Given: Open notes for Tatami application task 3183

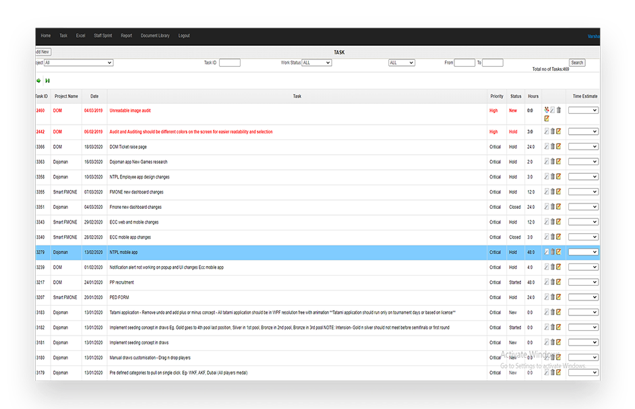Looking at the screenshot, I should (x=558, y=312).
